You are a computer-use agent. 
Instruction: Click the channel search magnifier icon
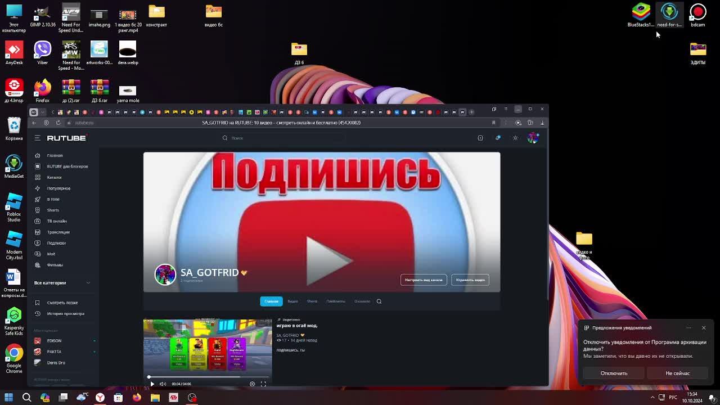pyautogui.click(x=379, y=301)
